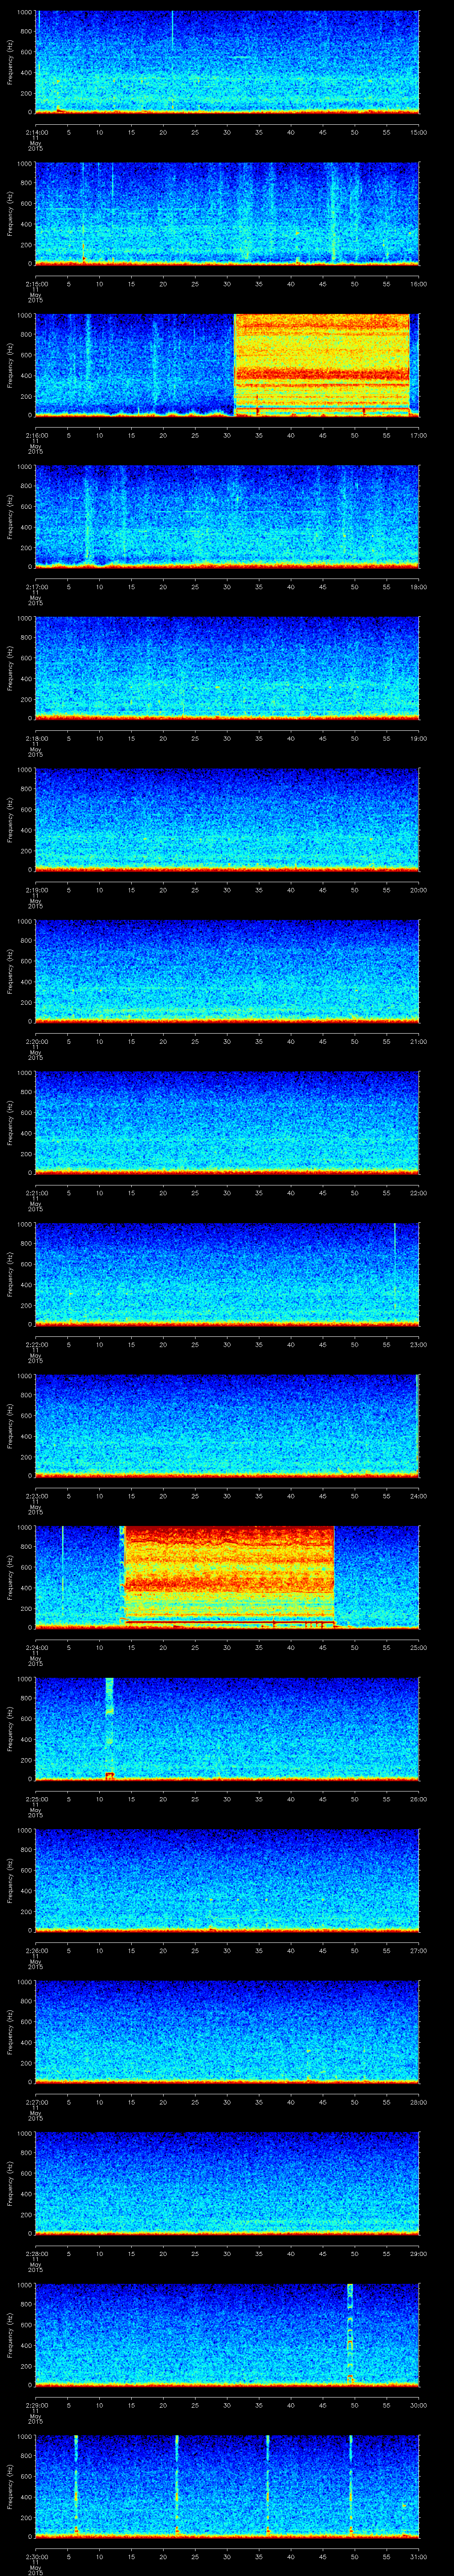Click the '2:28:00' timestamp label
454x2576 pixels.
point(36,2253)
